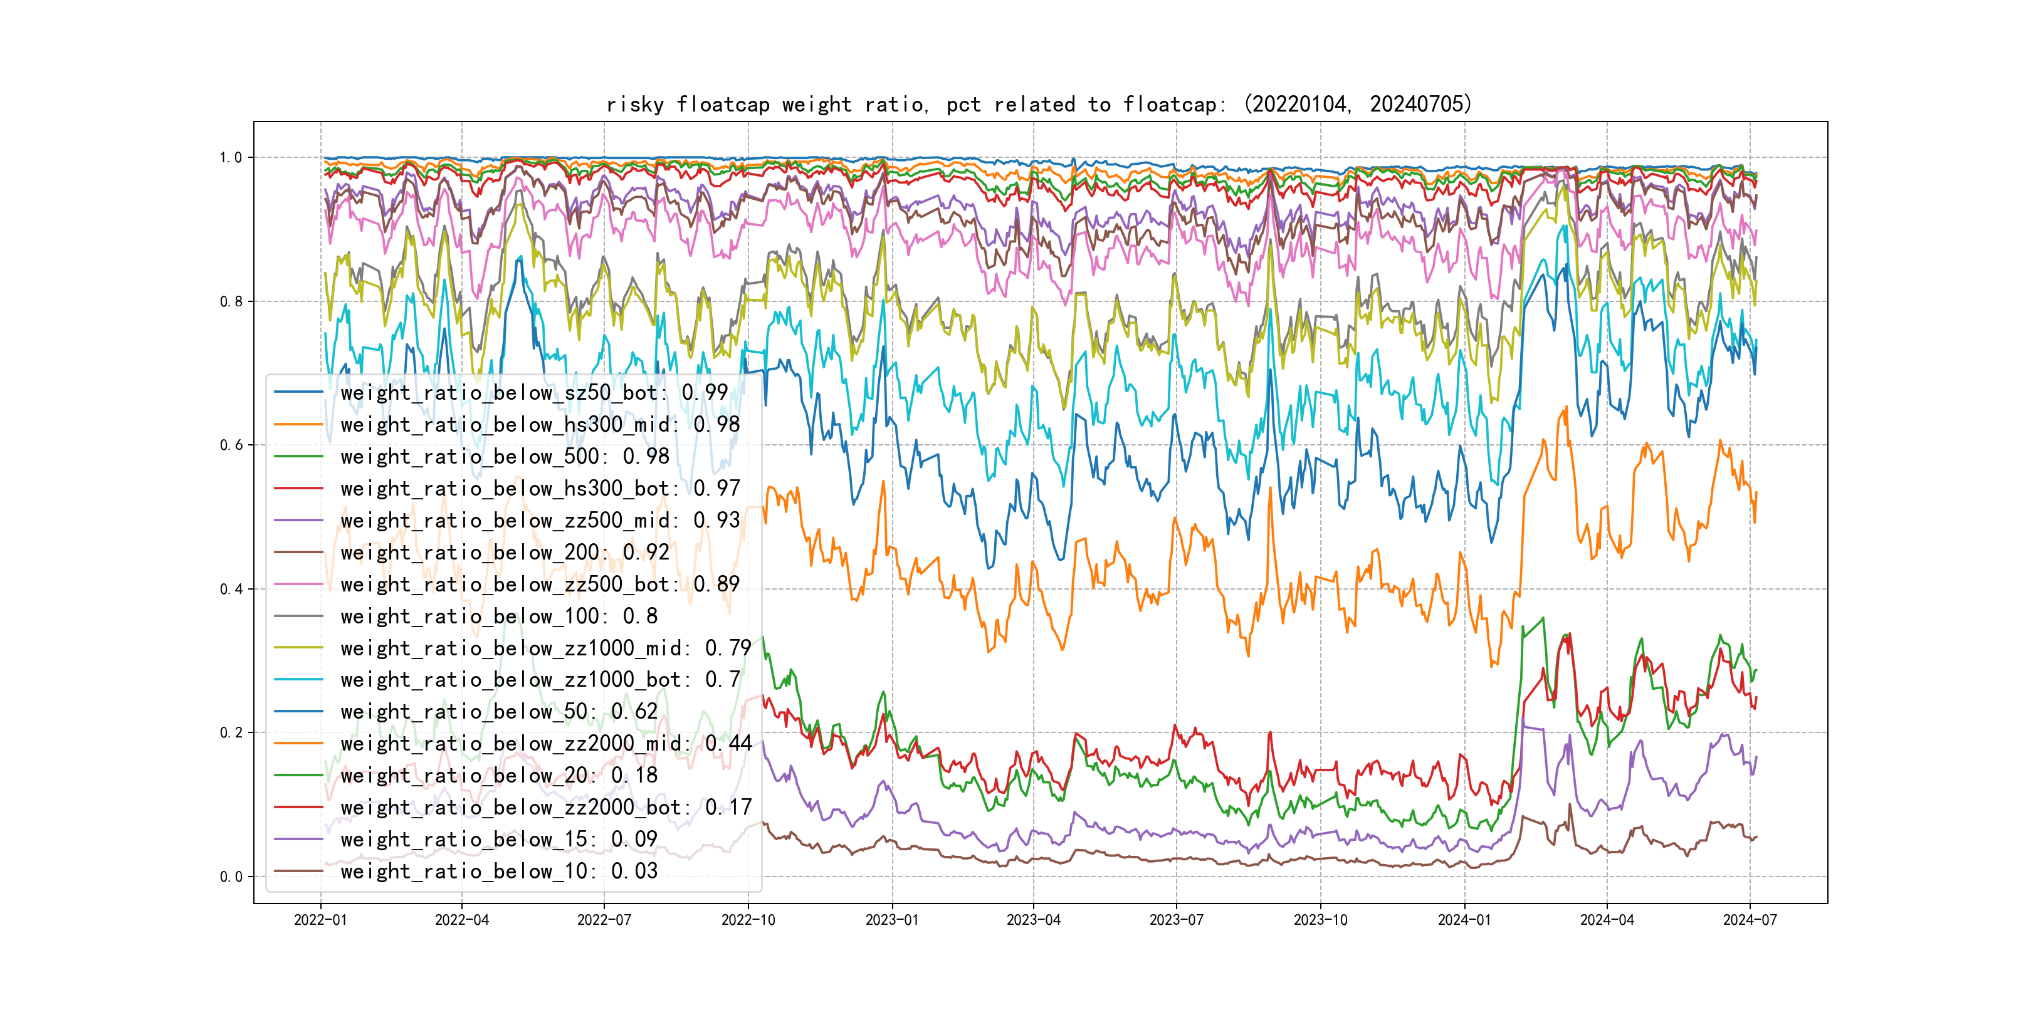The width and height of the screenshot is (2031, 1015).
Task: Click the pink zz500_bot legend line swatch
Action: (x=299, y=585)
